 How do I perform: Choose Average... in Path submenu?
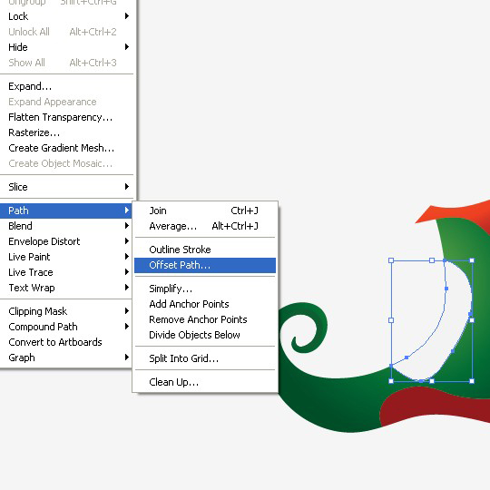(205, 226)
